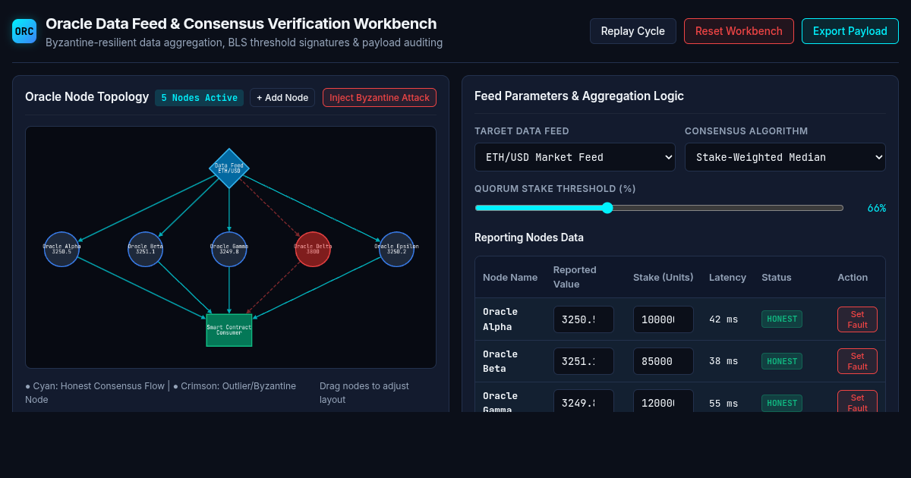The width and height of the screenshot is (911, 478).
Task: Click the Reset Workbench button
Action: 739,31
